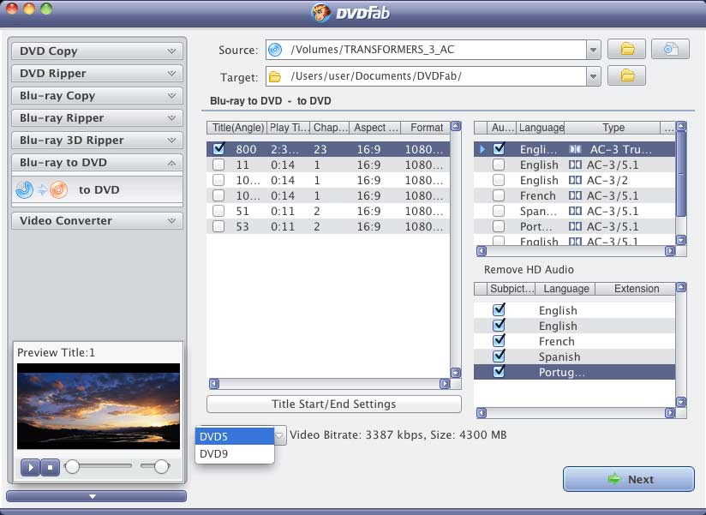Click audio Type column header
This screenshot has width=706, height=515.
(613, 128)
